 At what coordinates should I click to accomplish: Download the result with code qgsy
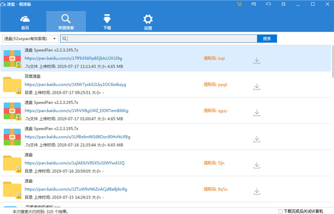(257, 113)
